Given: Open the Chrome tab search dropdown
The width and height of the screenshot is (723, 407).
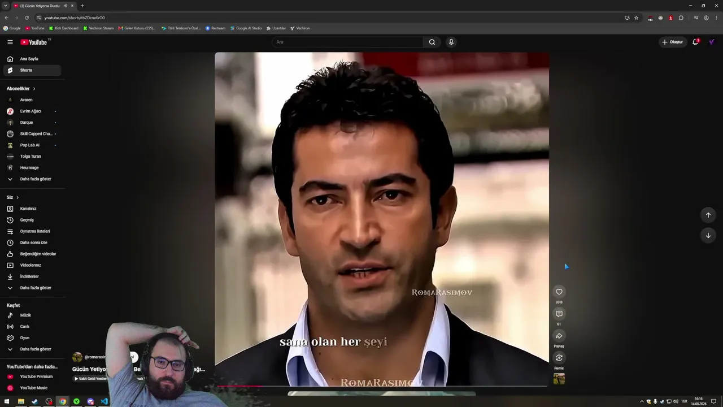Looking at the screenshot, I should [x=6, y=6].
